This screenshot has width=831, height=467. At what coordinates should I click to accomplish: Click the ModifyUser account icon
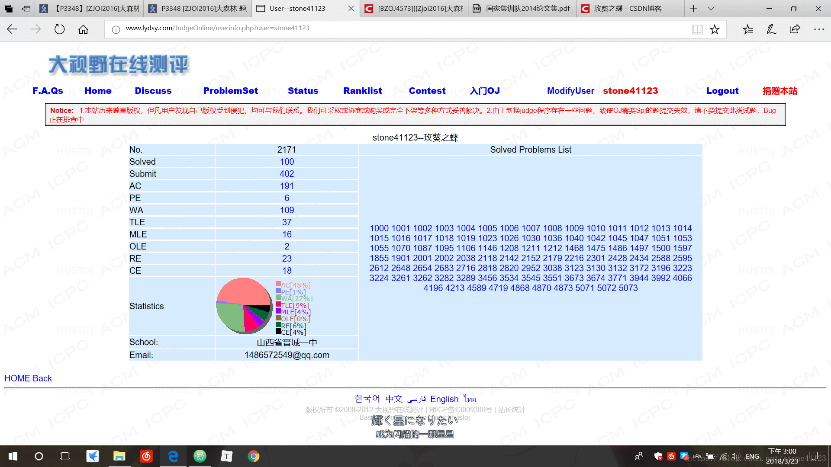click(x=570, y=91)
